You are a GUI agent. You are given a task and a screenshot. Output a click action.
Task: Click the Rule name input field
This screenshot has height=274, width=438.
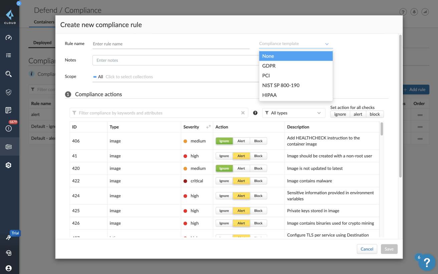(171, 44)
